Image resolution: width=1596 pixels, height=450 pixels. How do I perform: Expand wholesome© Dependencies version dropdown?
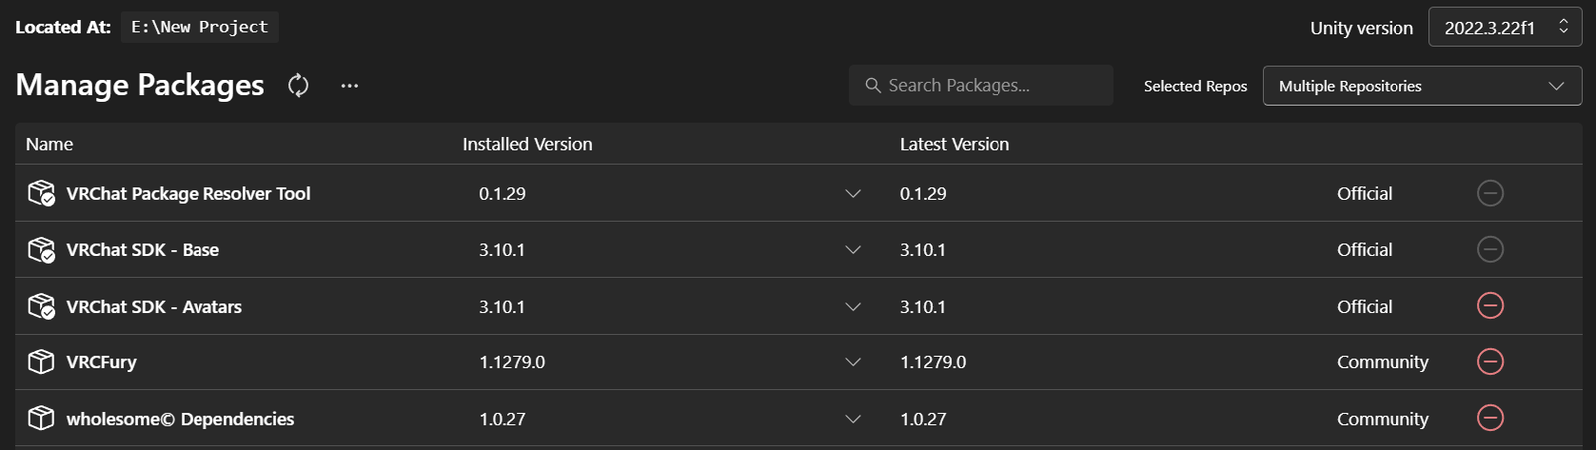tap(852, 419)
